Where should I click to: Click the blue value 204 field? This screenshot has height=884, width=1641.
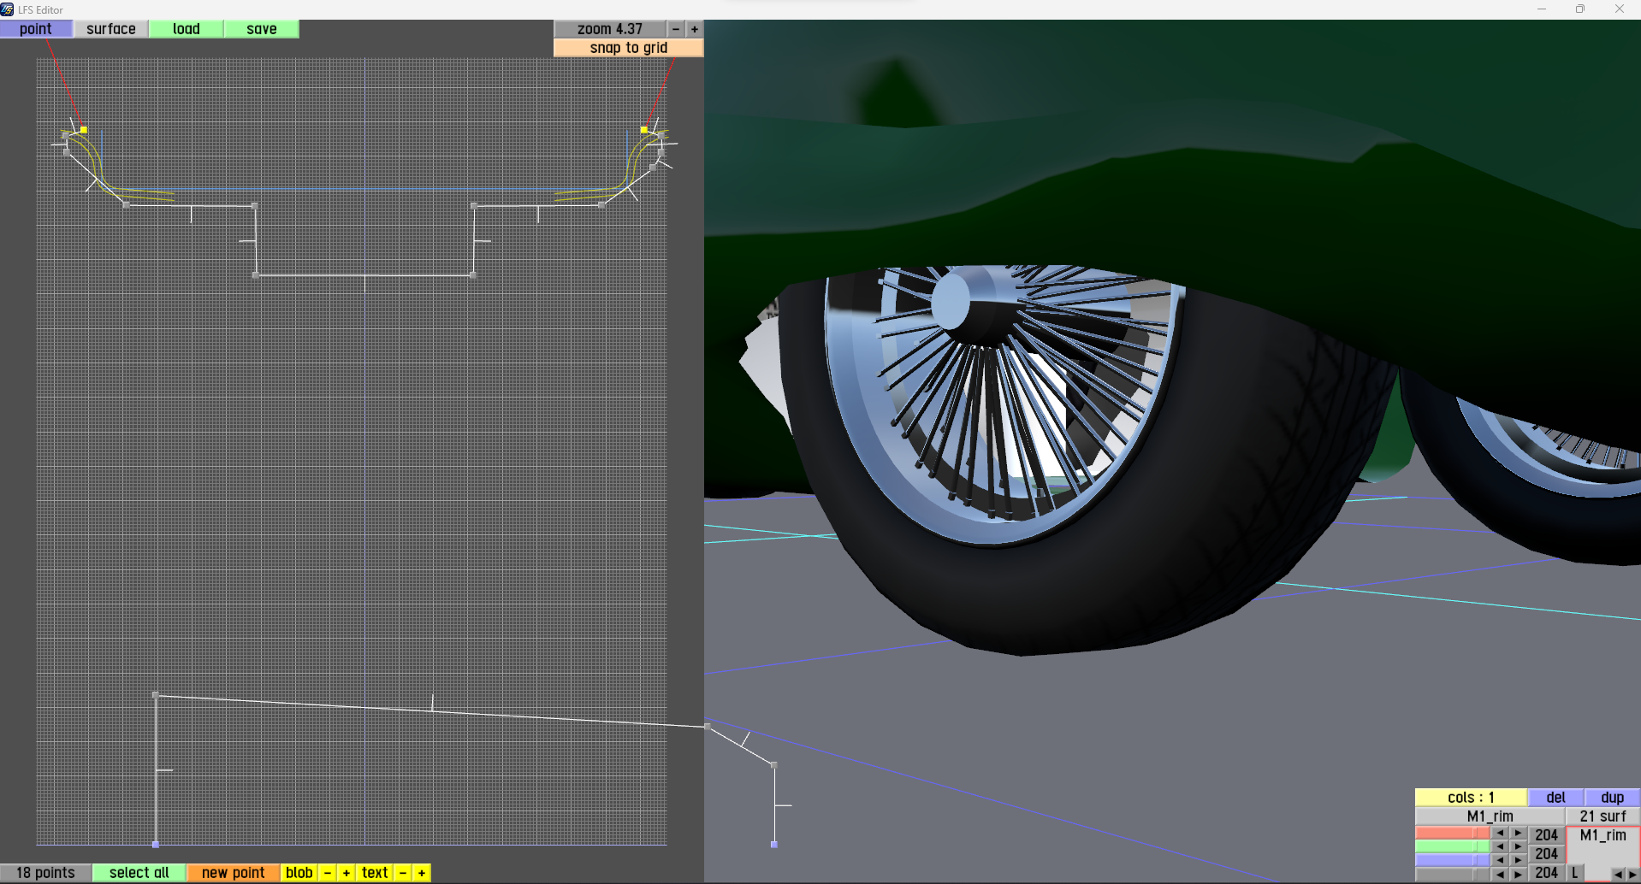[1546, 873]
